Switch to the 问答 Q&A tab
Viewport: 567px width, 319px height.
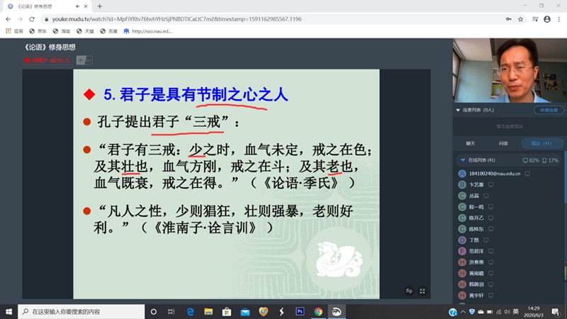click(503, 143)
